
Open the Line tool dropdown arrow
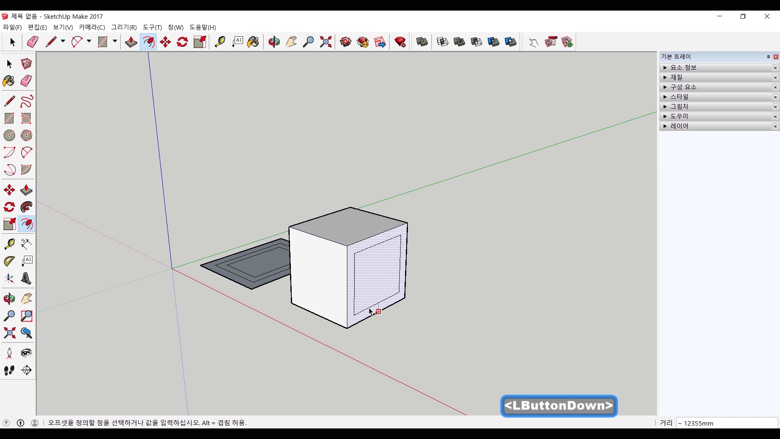[x=63, y=41]
